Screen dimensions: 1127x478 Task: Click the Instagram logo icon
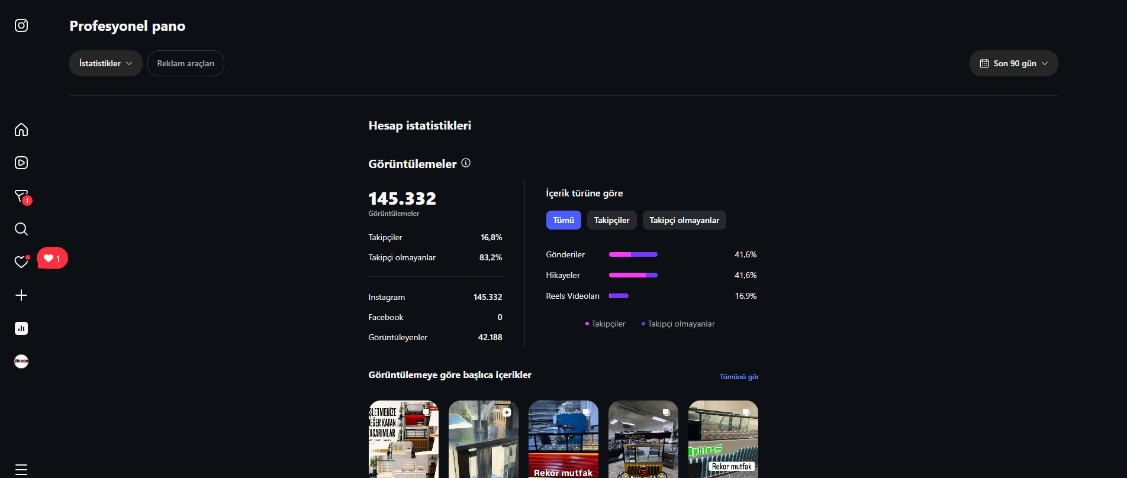(x=21, y=25)
